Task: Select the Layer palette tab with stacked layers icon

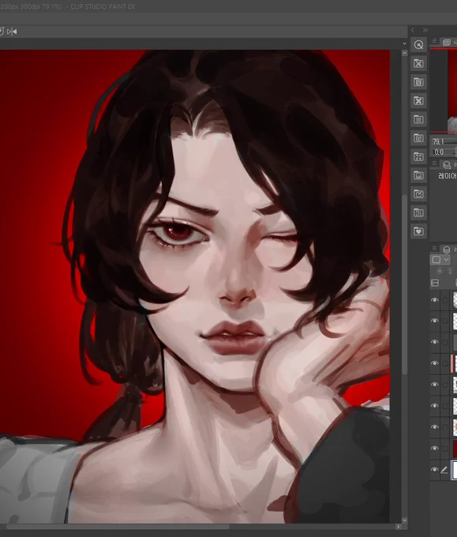Action: 447,250
